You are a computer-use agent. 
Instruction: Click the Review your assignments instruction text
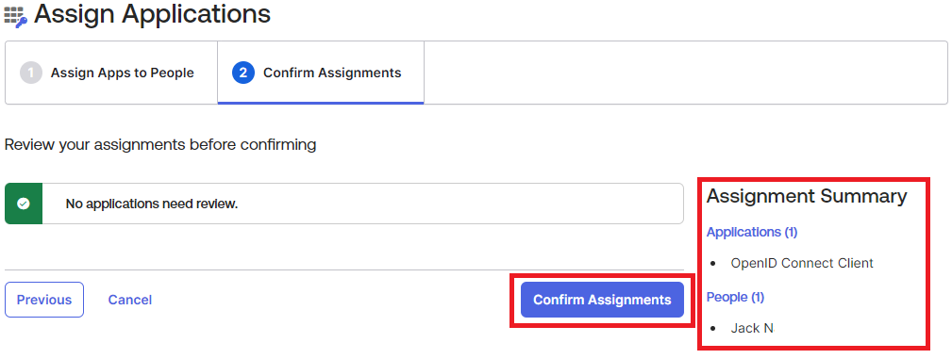coord(160,145)
